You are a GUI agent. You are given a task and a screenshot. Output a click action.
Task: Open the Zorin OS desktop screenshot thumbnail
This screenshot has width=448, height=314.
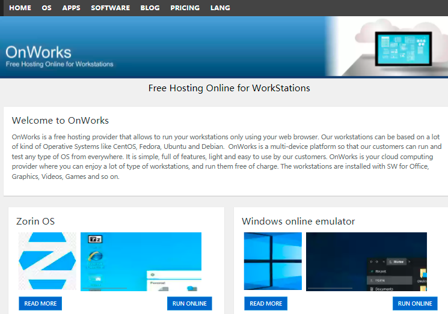141,262
